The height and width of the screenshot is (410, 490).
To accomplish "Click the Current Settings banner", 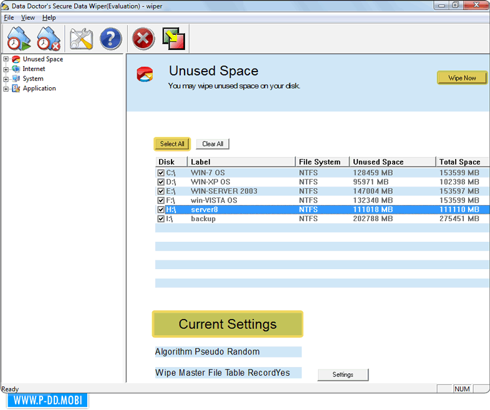I will (x=228, y=324).
